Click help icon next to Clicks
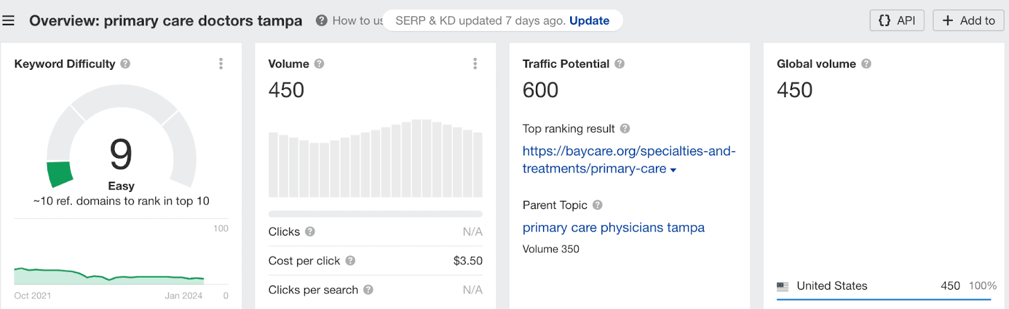1009x309 pixels. [x=310, y=232]
